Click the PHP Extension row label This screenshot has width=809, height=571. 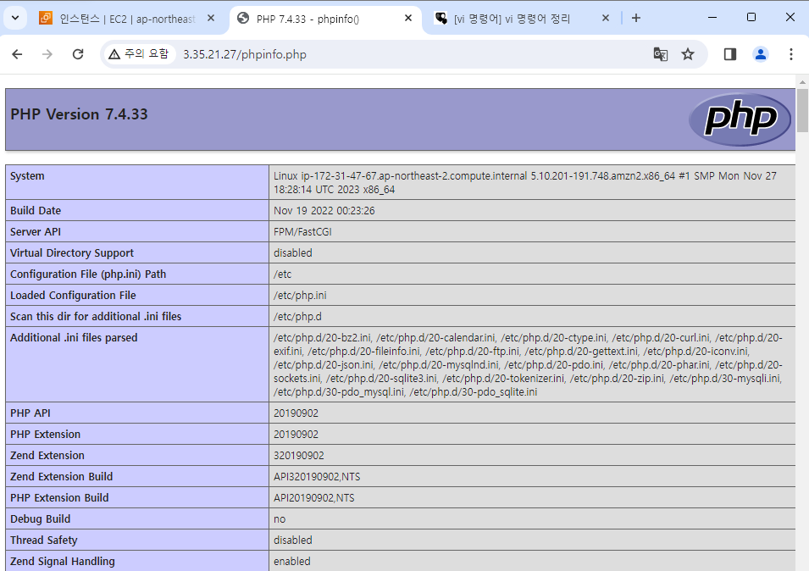[46, 435]
